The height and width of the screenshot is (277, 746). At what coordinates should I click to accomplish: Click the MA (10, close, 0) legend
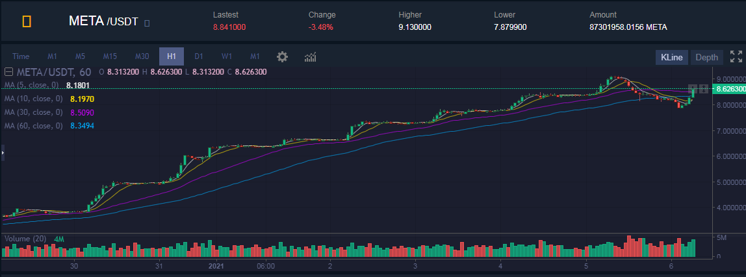click(x=33, y=99)
